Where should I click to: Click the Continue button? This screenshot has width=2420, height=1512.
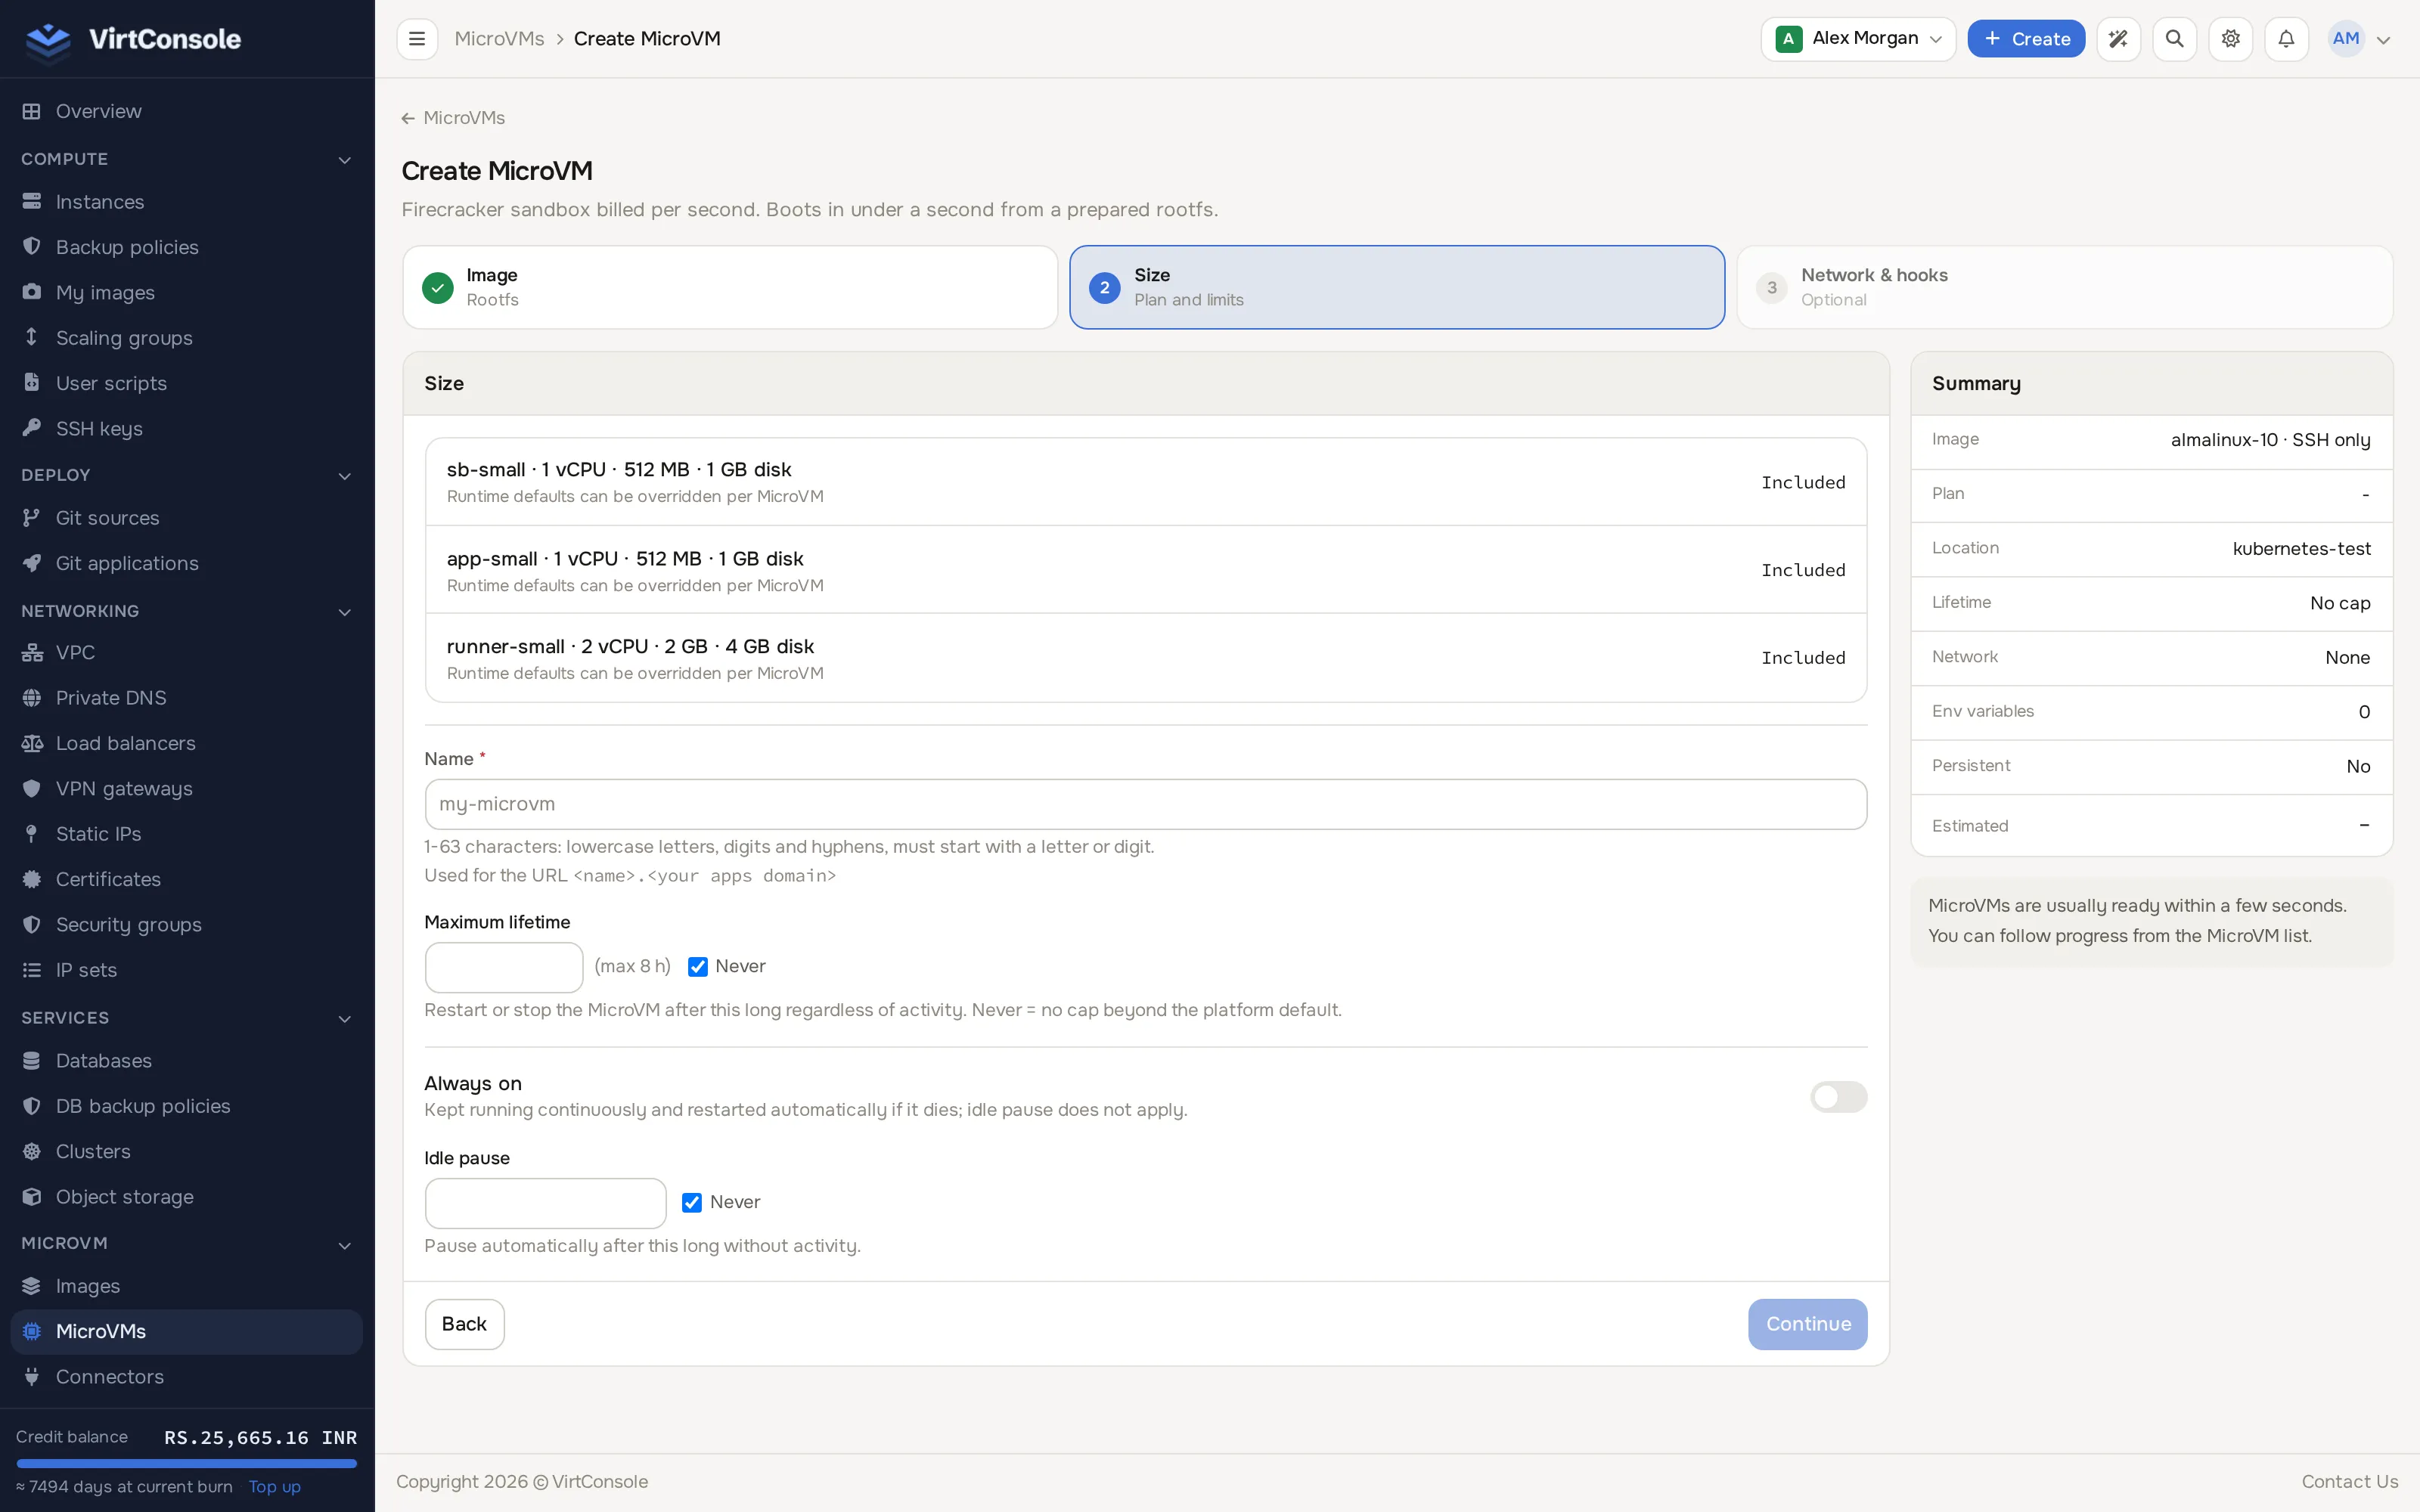click(1807, 1324)
